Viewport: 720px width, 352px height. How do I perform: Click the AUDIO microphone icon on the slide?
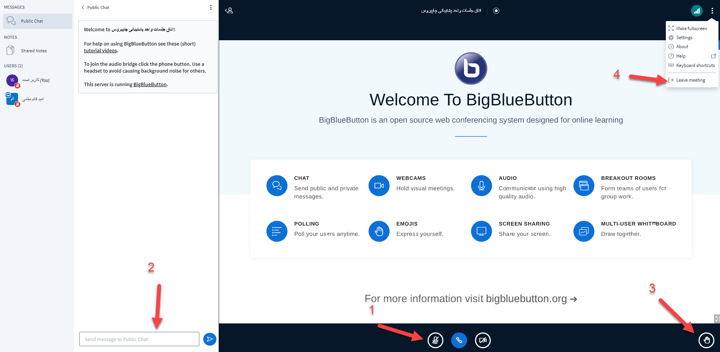click(481, 186)
